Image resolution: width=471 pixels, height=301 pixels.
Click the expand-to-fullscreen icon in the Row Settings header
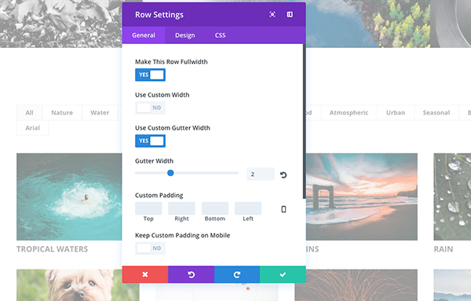point(272,14)
